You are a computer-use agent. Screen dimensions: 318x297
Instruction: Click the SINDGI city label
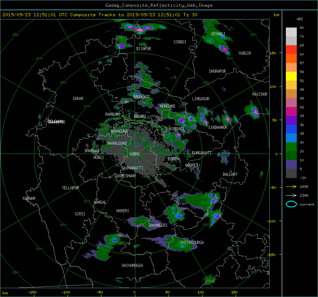point(180,42)
